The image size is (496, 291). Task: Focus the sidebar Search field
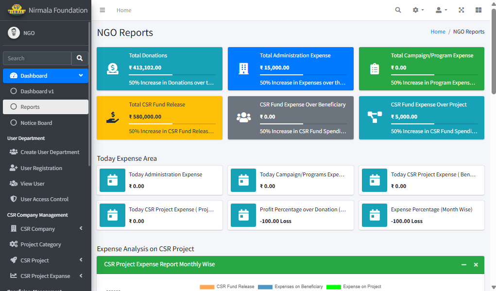coord(37,58)
